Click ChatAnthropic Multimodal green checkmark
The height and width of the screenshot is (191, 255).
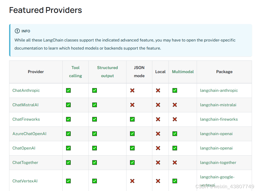(175, 90)
